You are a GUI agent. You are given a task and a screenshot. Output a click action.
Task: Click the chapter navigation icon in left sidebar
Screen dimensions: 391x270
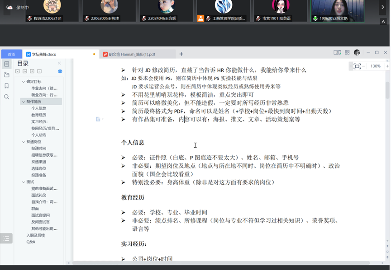click(x=6, y=75)
